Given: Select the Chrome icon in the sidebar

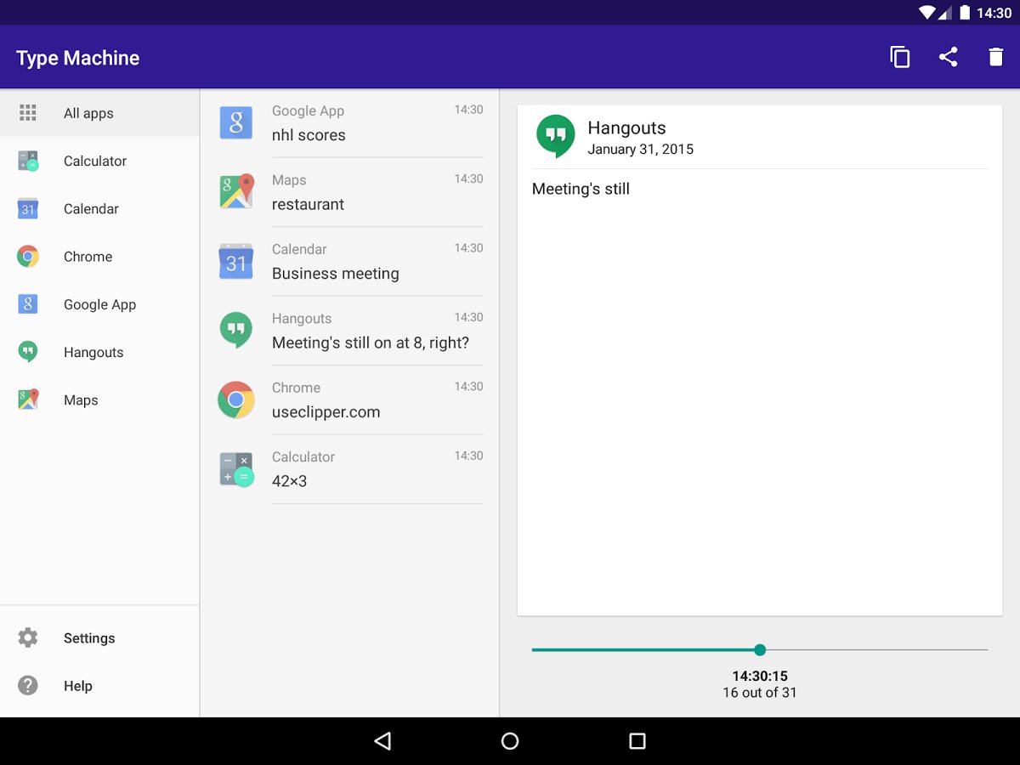Looking at the screenshot, I should (x=28, y=256).
